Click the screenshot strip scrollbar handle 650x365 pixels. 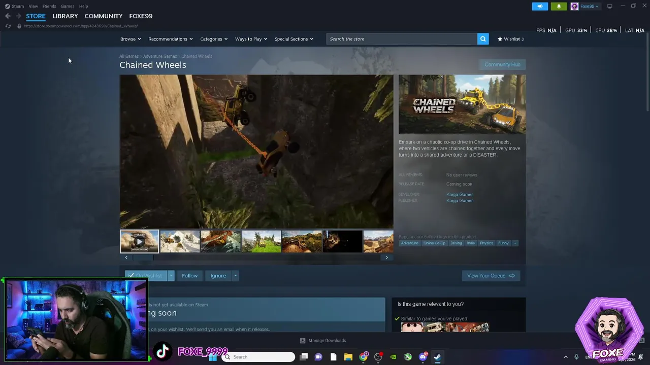click(x=143, y=258)
